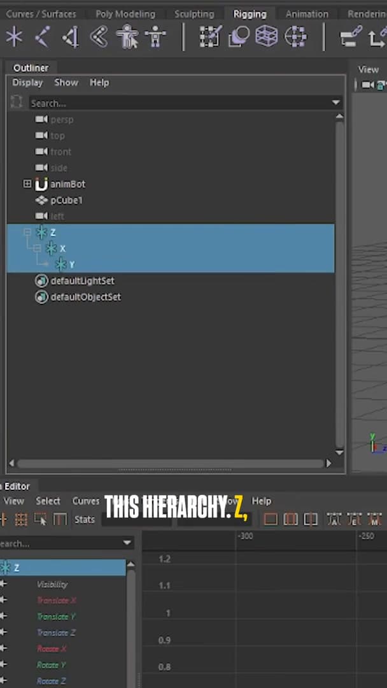Click the Outliner vertical scrollbar thumb
This screenshot has width=387, height=688.
coord(340,285)
